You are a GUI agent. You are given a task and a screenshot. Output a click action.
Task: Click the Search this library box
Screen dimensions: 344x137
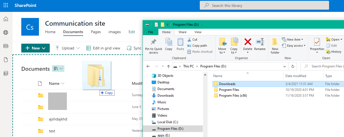click(264, 6)
